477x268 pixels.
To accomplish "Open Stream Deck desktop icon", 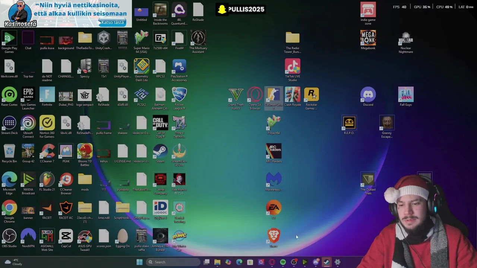I will [x=9, y=126].
